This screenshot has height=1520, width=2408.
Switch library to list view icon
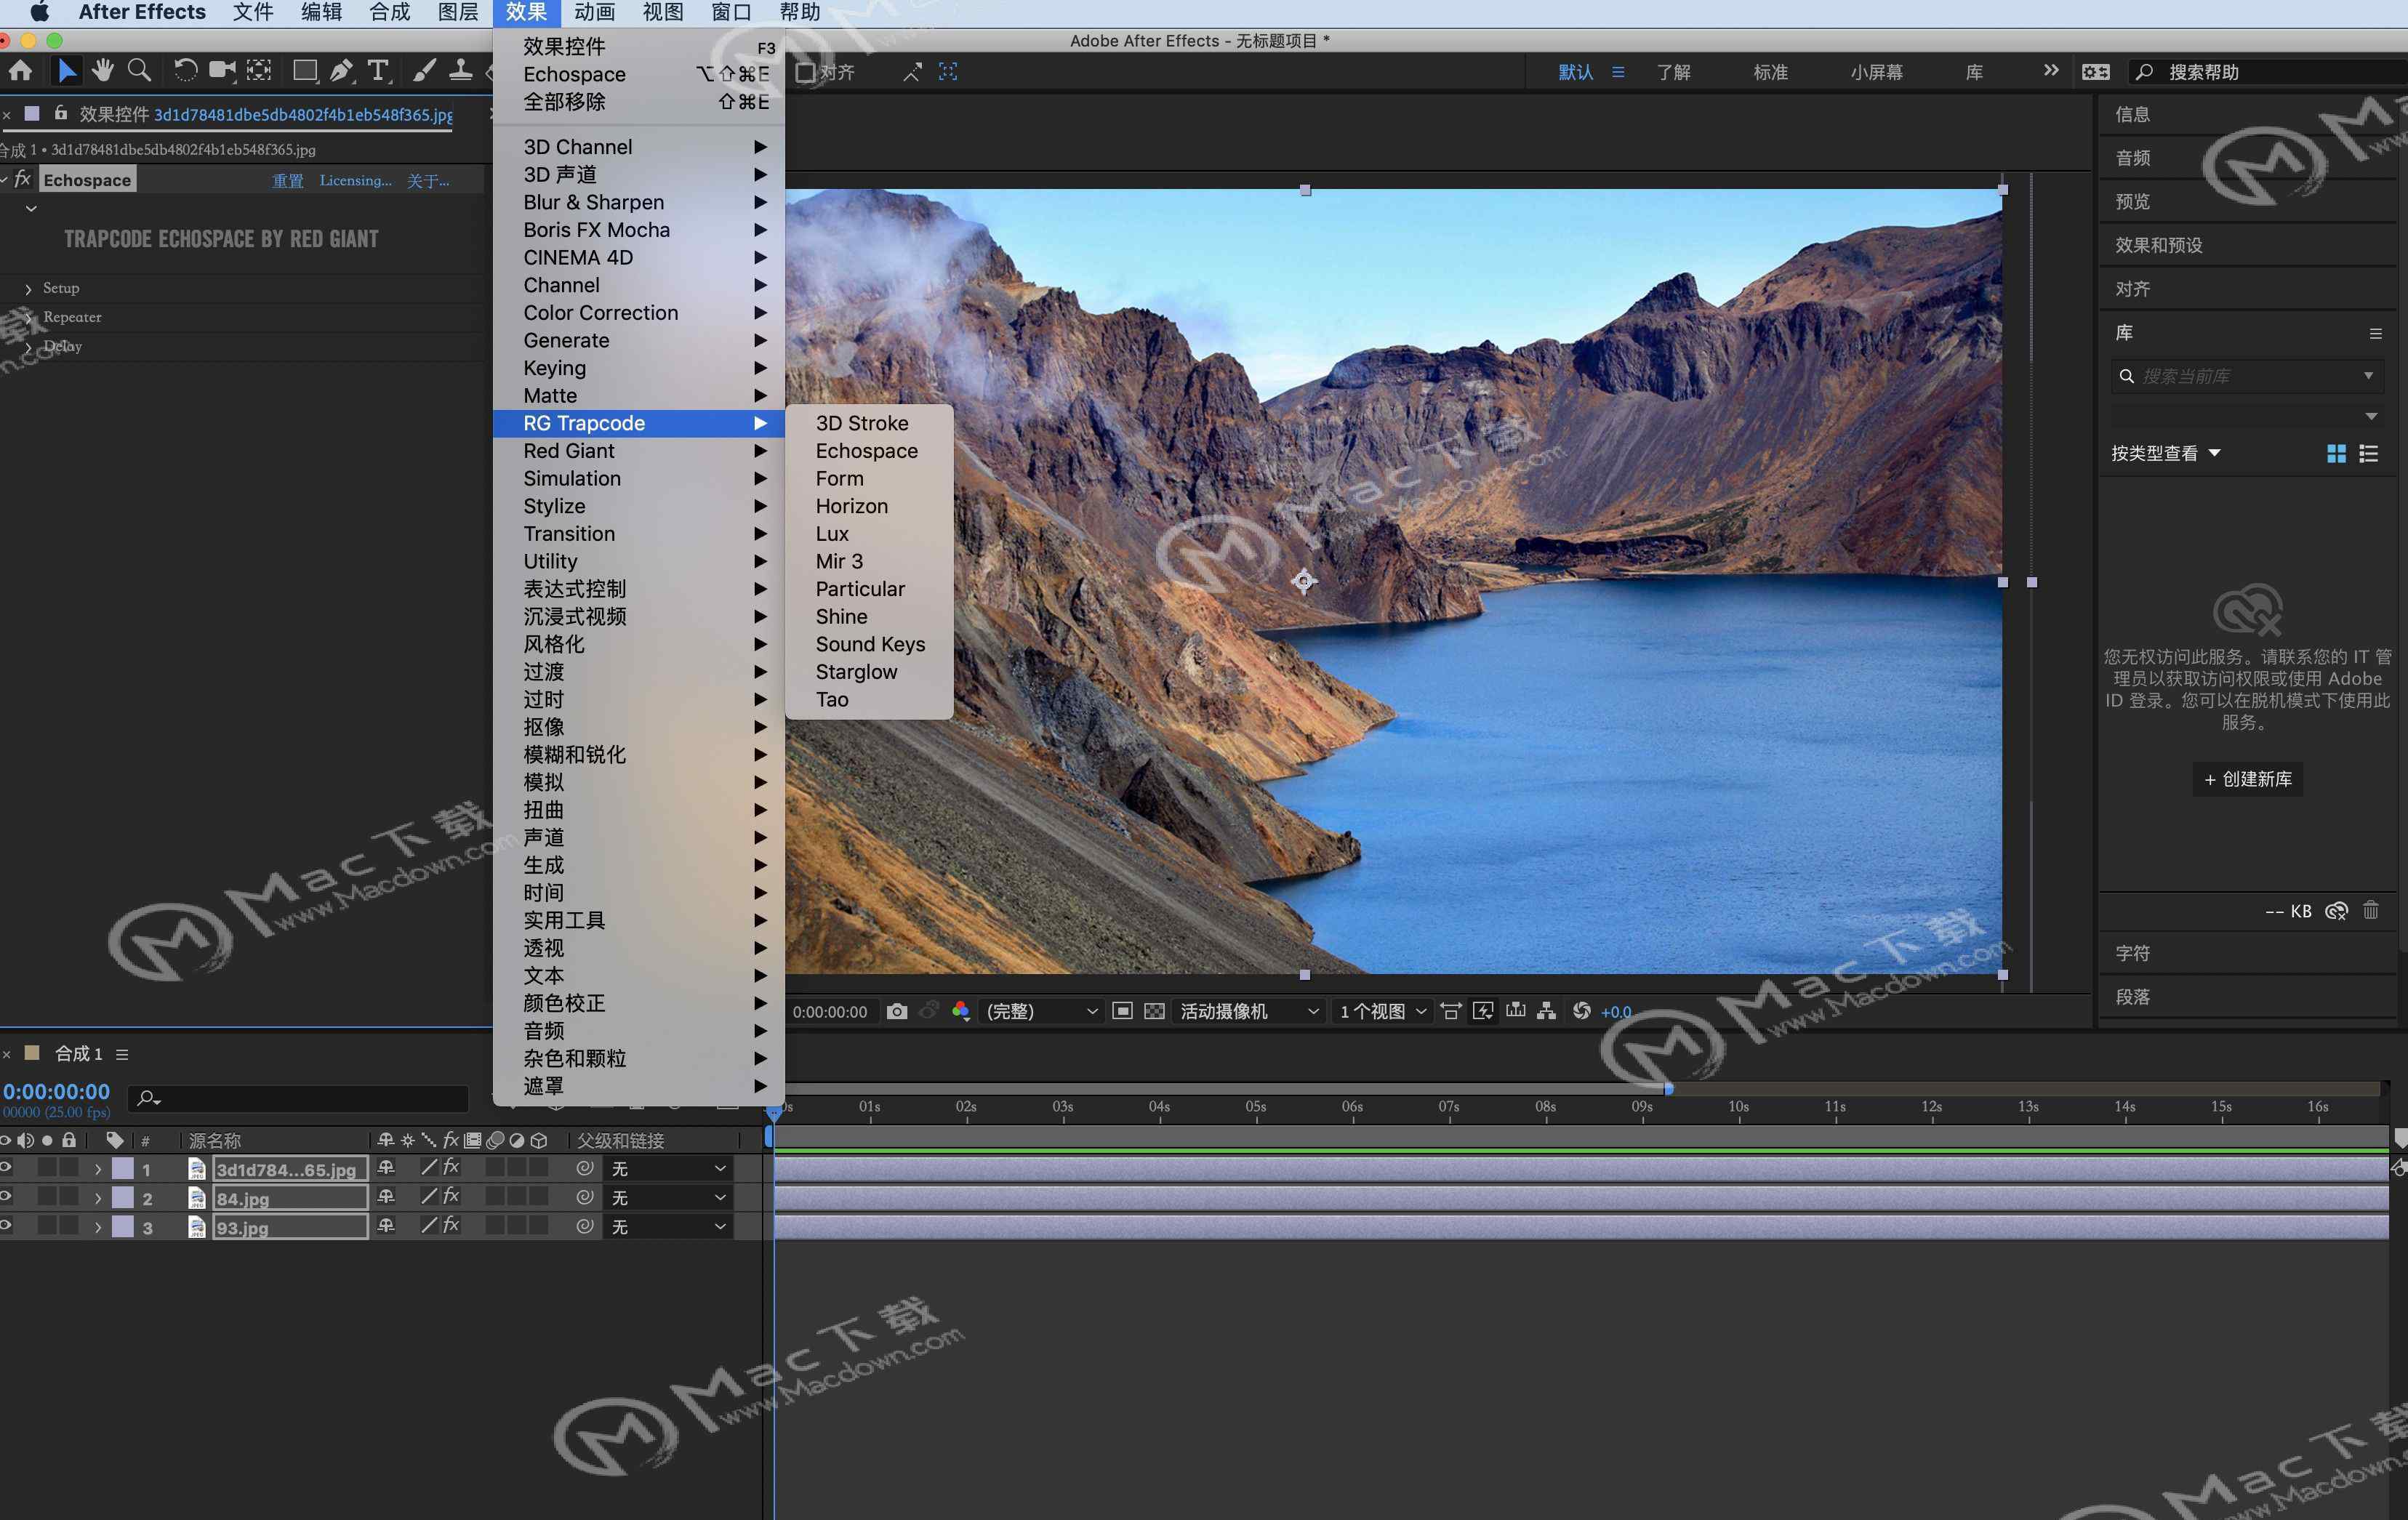click(x=2368, y=454)
